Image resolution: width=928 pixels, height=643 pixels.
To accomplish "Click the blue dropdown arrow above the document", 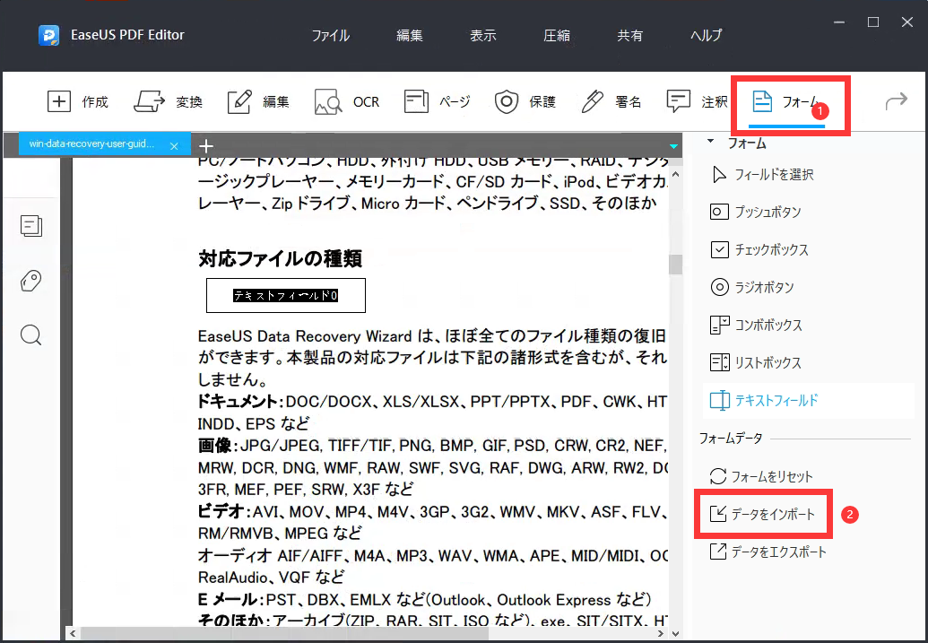I will (x=672, y=144).
